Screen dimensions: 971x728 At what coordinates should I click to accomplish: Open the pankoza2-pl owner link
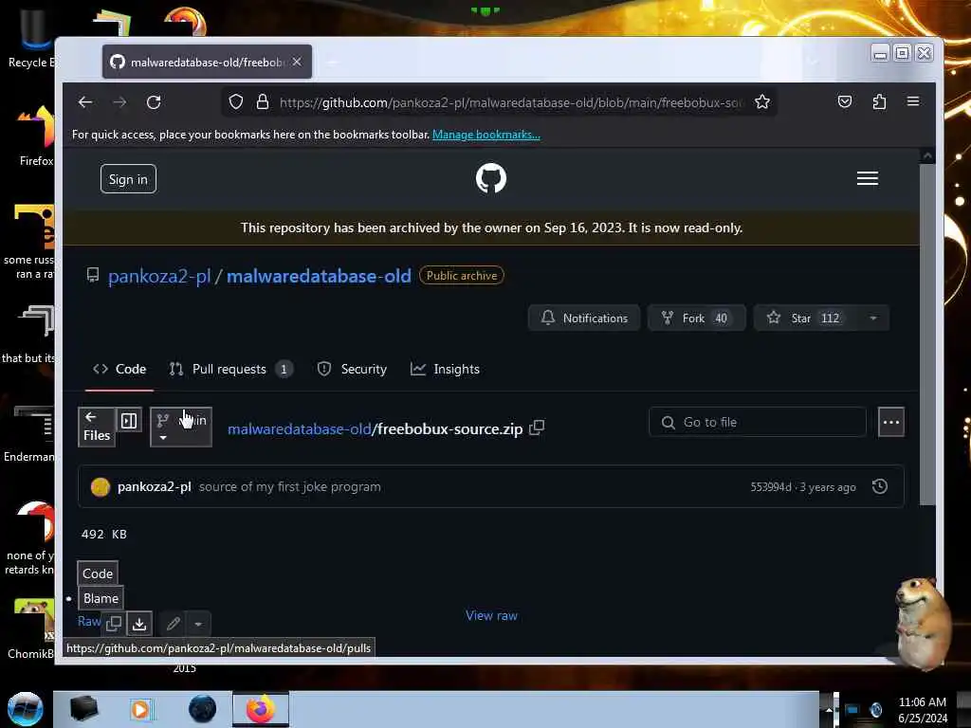tap(159, 276)
